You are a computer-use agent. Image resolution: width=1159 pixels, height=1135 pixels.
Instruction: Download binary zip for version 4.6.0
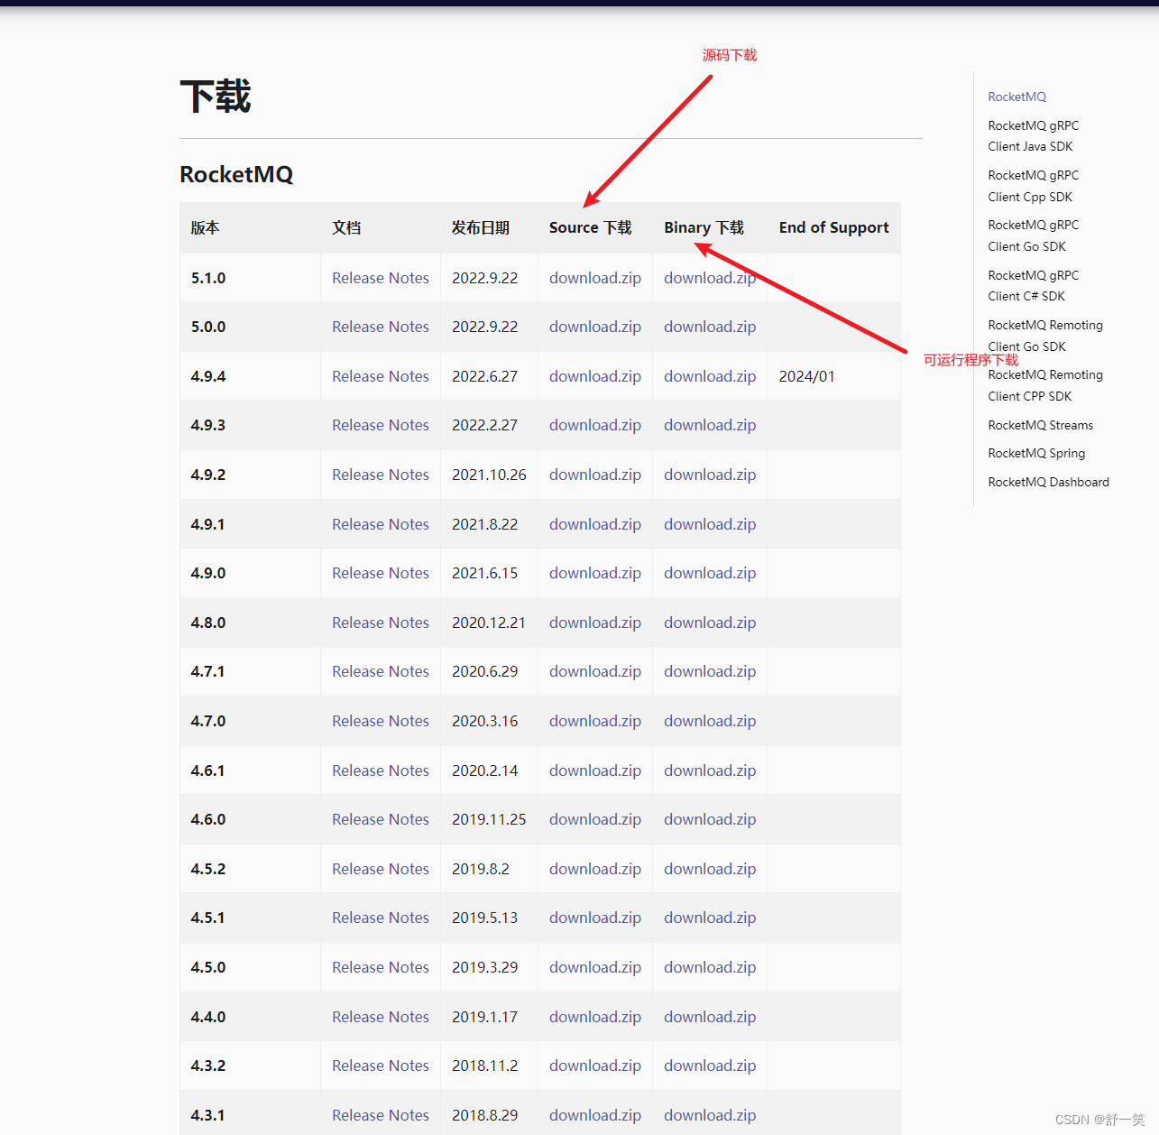pyautogui.click(x=709, y=819)
